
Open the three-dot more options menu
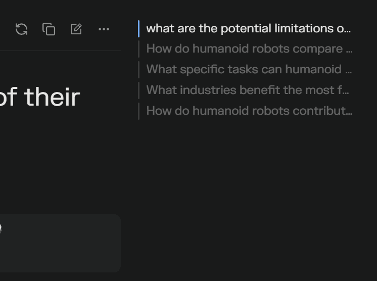pyautogui.click(x=104, y=29)
